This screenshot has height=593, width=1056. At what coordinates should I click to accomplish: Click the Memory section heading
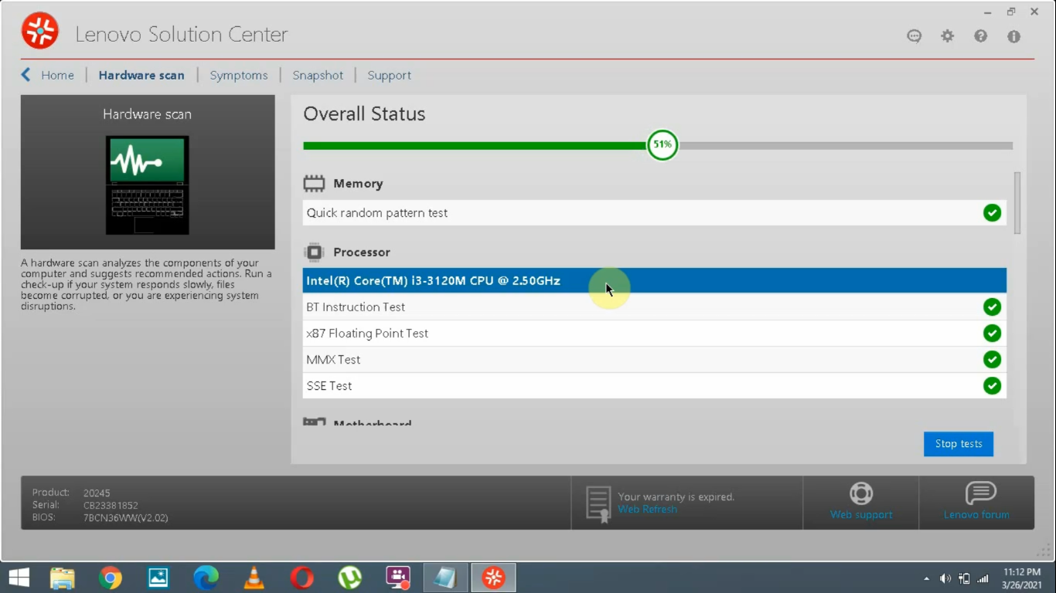pos(358,184)
